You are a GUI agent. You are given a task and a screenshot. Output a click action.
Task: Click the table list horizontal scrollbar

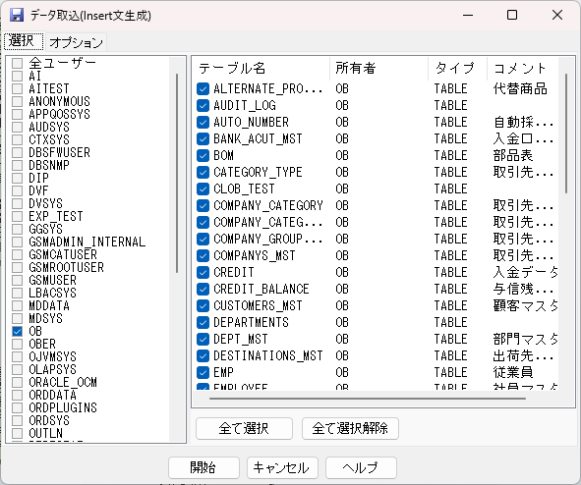point(367,399)
